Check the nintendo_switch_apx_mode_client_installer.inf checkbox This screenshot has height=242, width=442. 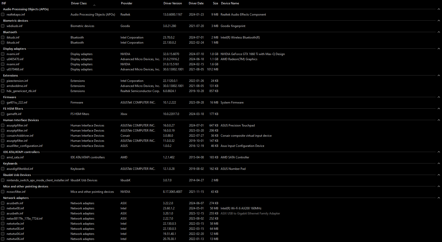tap(3, 180)
